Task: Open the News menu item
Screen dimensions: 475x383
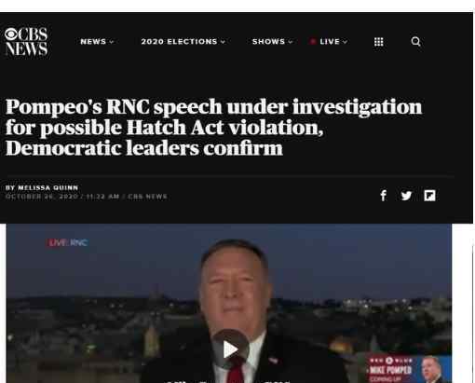Action: (x=93, y=41)
